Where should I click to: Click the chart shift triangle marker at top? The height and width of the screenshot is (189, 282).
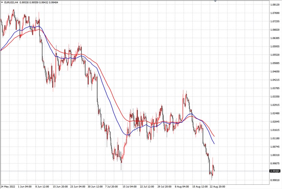point(215,1)
